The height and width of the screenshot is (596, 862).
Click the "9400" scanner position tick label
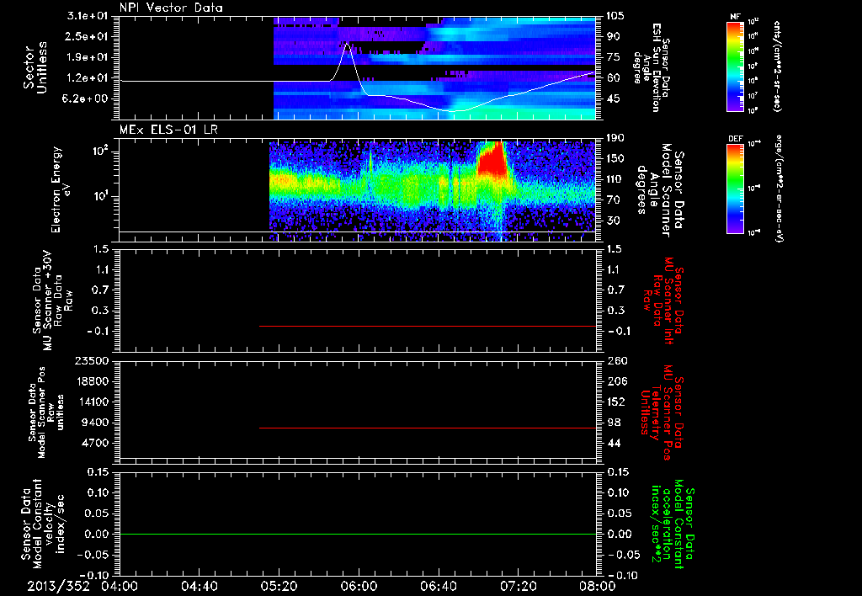tap(96, 423)
